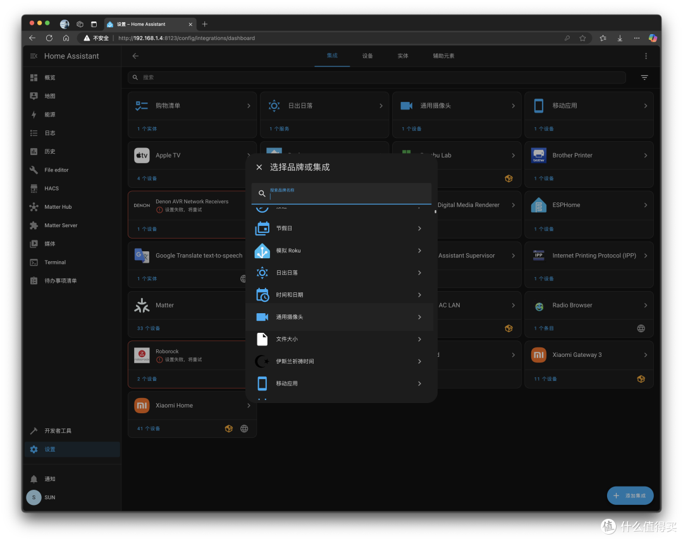
Task: Open the 能源 energy sidebar item
Action: click(x=72, y=115)
